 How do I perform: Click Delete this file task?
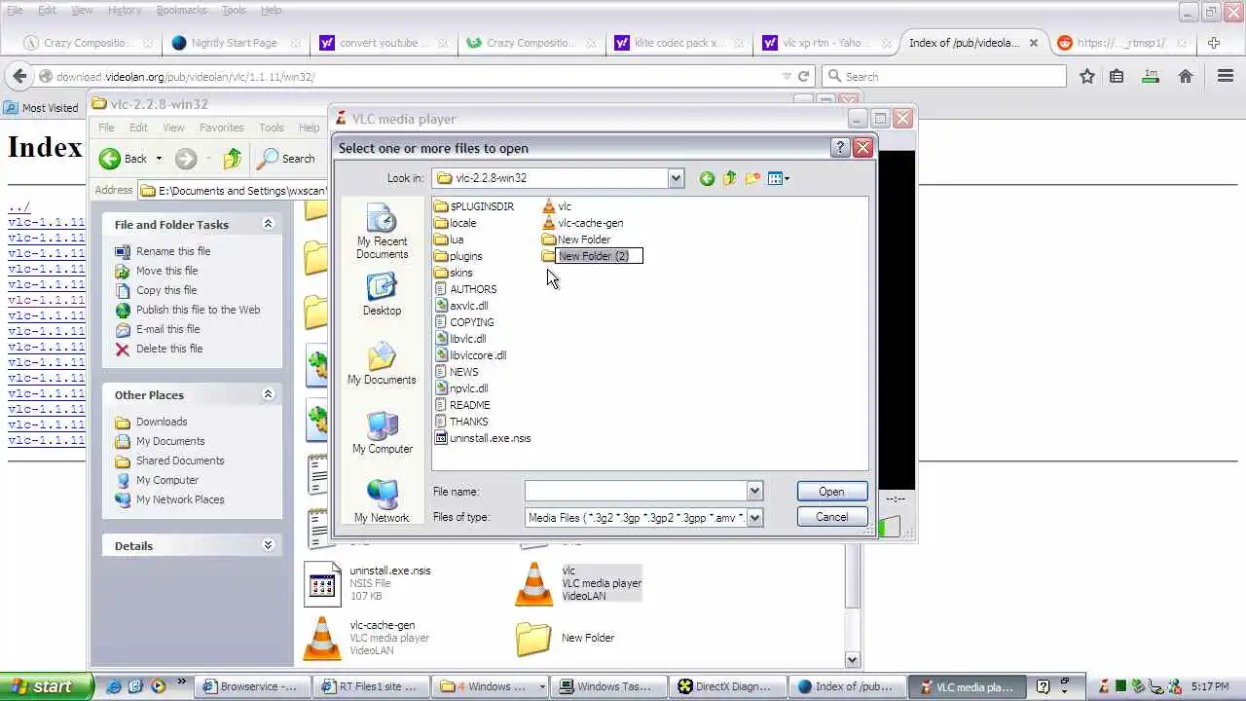[x=160, y=349]
